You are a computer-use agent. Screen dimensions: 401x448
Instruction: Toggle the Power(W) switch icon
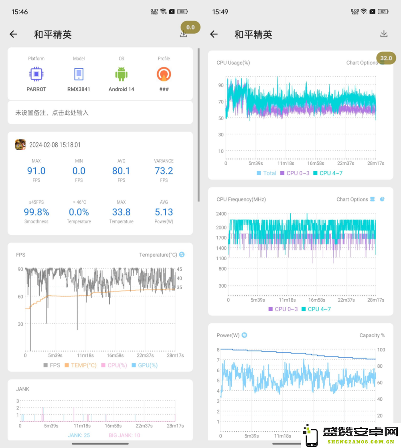245,335
